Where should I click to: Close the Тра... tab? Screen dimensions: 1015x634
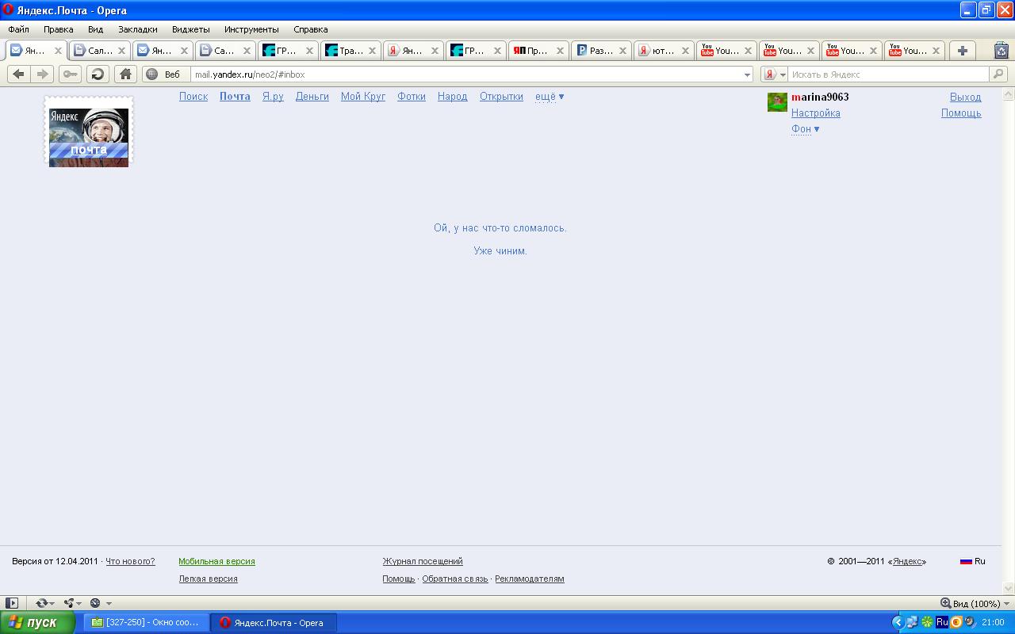[373, 51]
